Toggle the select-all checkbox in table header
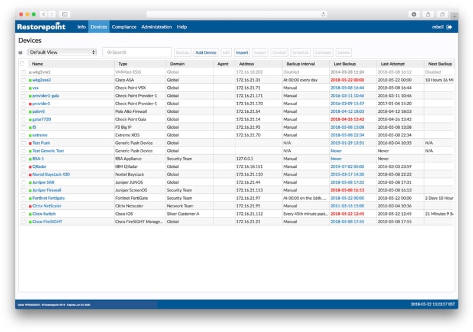Viewport: 473px width, 332px height. tap(22, 64)
